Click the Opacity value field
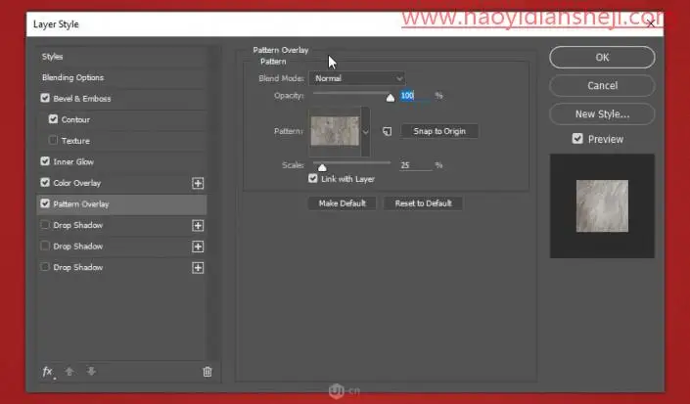Viewport: 690px width, 404px height. click(415, 96)
